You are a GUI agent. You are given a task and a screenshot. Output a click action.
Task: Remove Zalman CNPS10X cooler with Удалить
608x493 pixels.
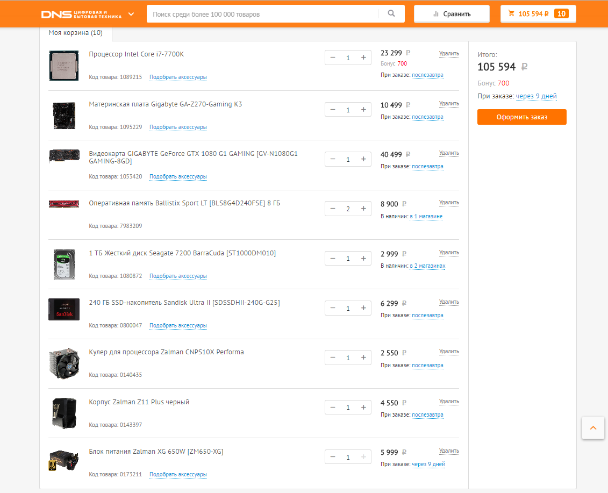click(x=449, y=352)
